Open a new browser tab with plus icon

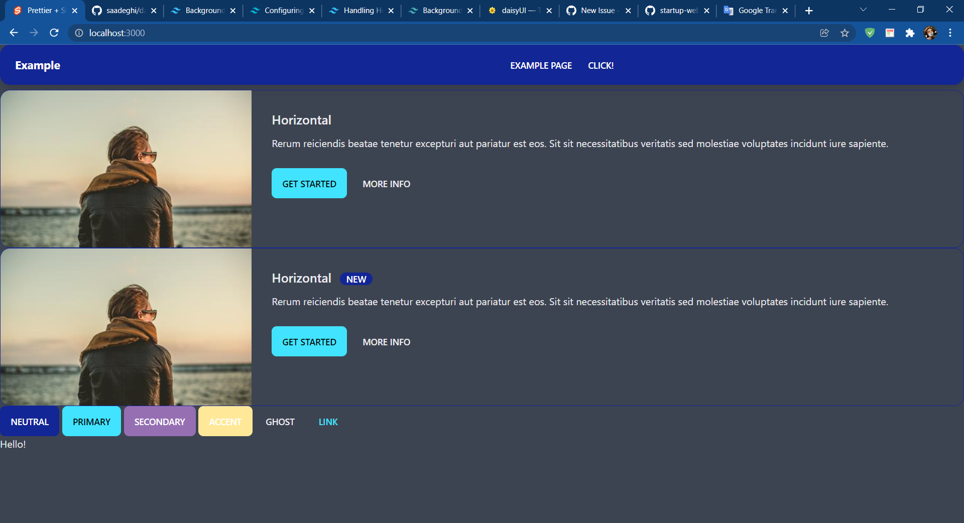point(808,10)
